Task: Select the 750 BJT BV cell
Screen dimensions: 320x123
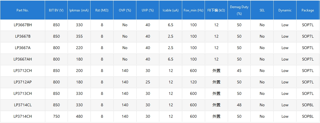Action: (56, 116)
